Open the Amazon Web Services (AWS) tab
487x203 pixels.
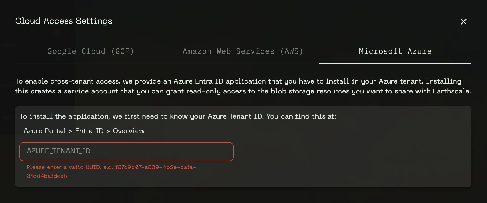point(243,51)
